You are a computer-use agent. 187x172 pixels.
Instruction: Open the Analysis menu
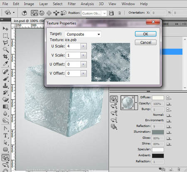(87, 4)
